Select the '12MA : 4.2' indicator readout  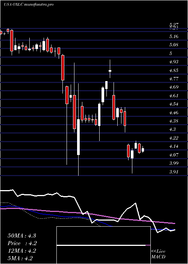22,251
